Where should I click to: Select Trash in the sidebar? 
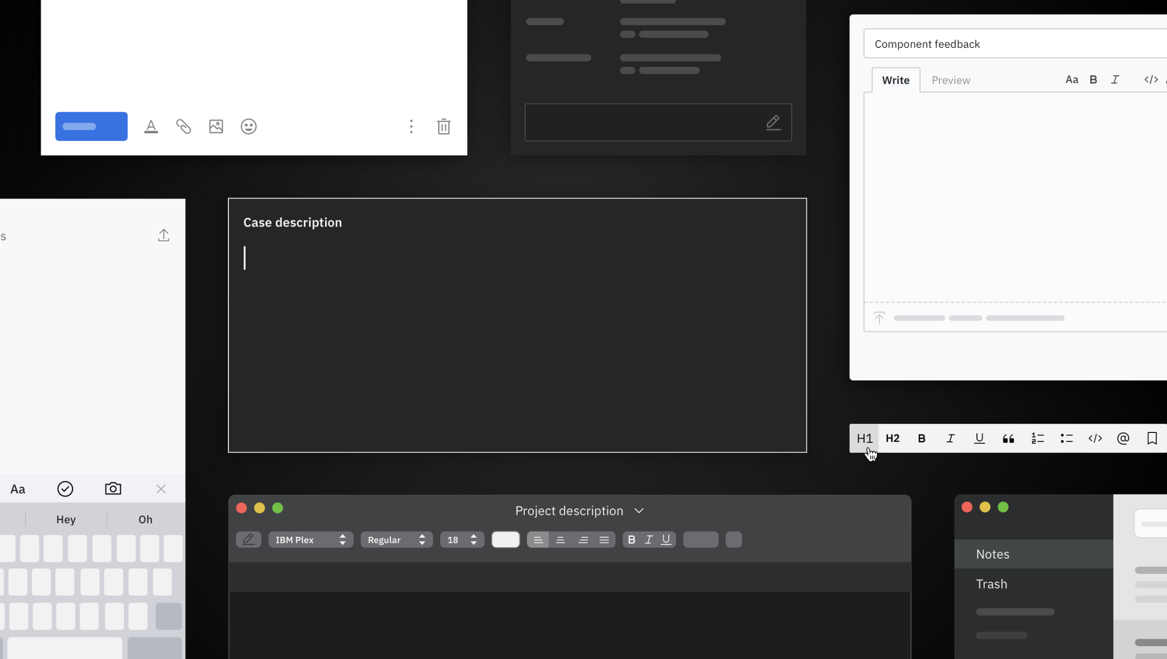click(x=991, y=584)
